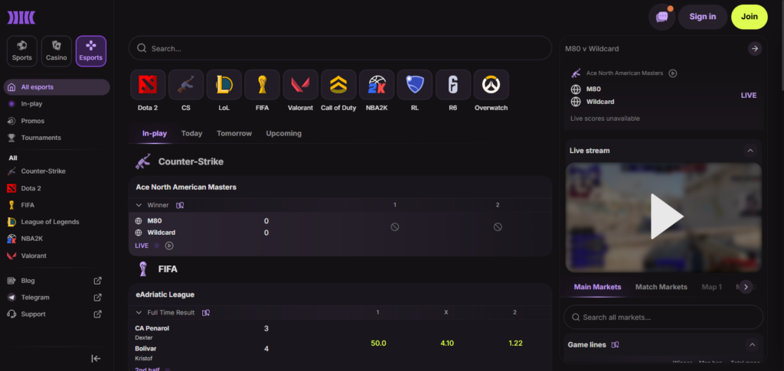Image resolution: width=784 pixels, height=371 pixels.
Task: Open the M80 v Wildcard match row
Action: click(340, 234)
